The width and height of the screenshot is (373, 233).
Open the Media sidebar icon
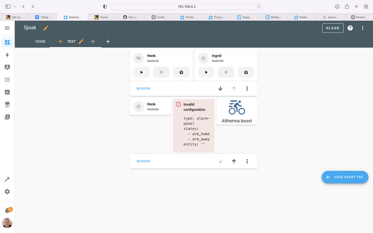[x=7, y=117]
